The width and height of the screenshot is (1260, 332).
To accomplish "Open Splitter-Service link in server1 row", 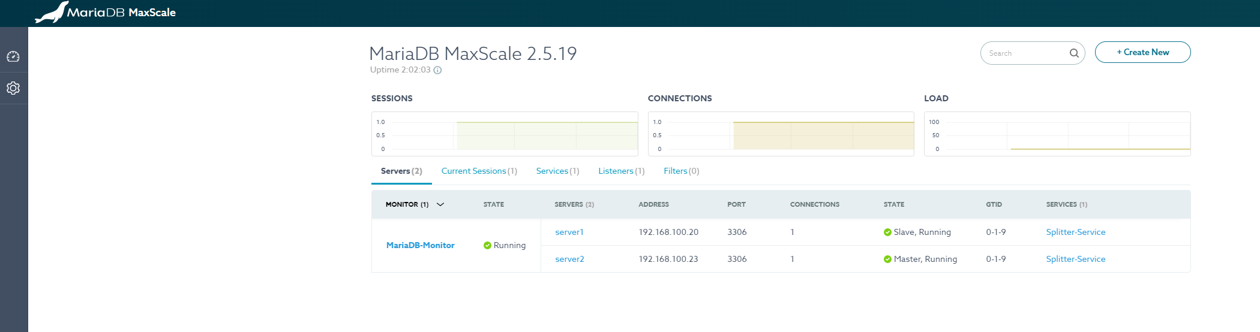I will (x=1075, y=232).
